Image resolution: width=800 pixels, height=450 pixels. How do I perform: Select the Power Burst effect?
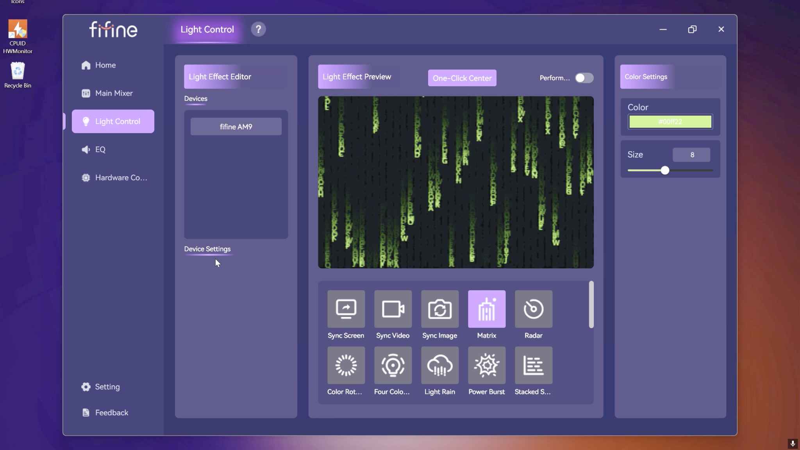487,365
